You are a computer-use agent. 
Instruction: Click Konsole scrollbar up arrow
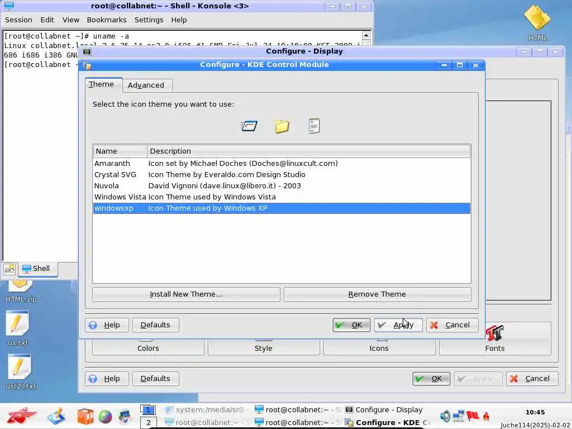tap(366, 35)
